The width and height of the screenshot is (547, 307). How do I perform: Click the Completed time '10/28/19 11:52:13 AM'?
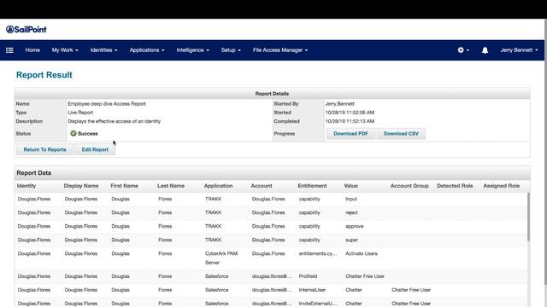pyautogui.click(x=350, y=121)
